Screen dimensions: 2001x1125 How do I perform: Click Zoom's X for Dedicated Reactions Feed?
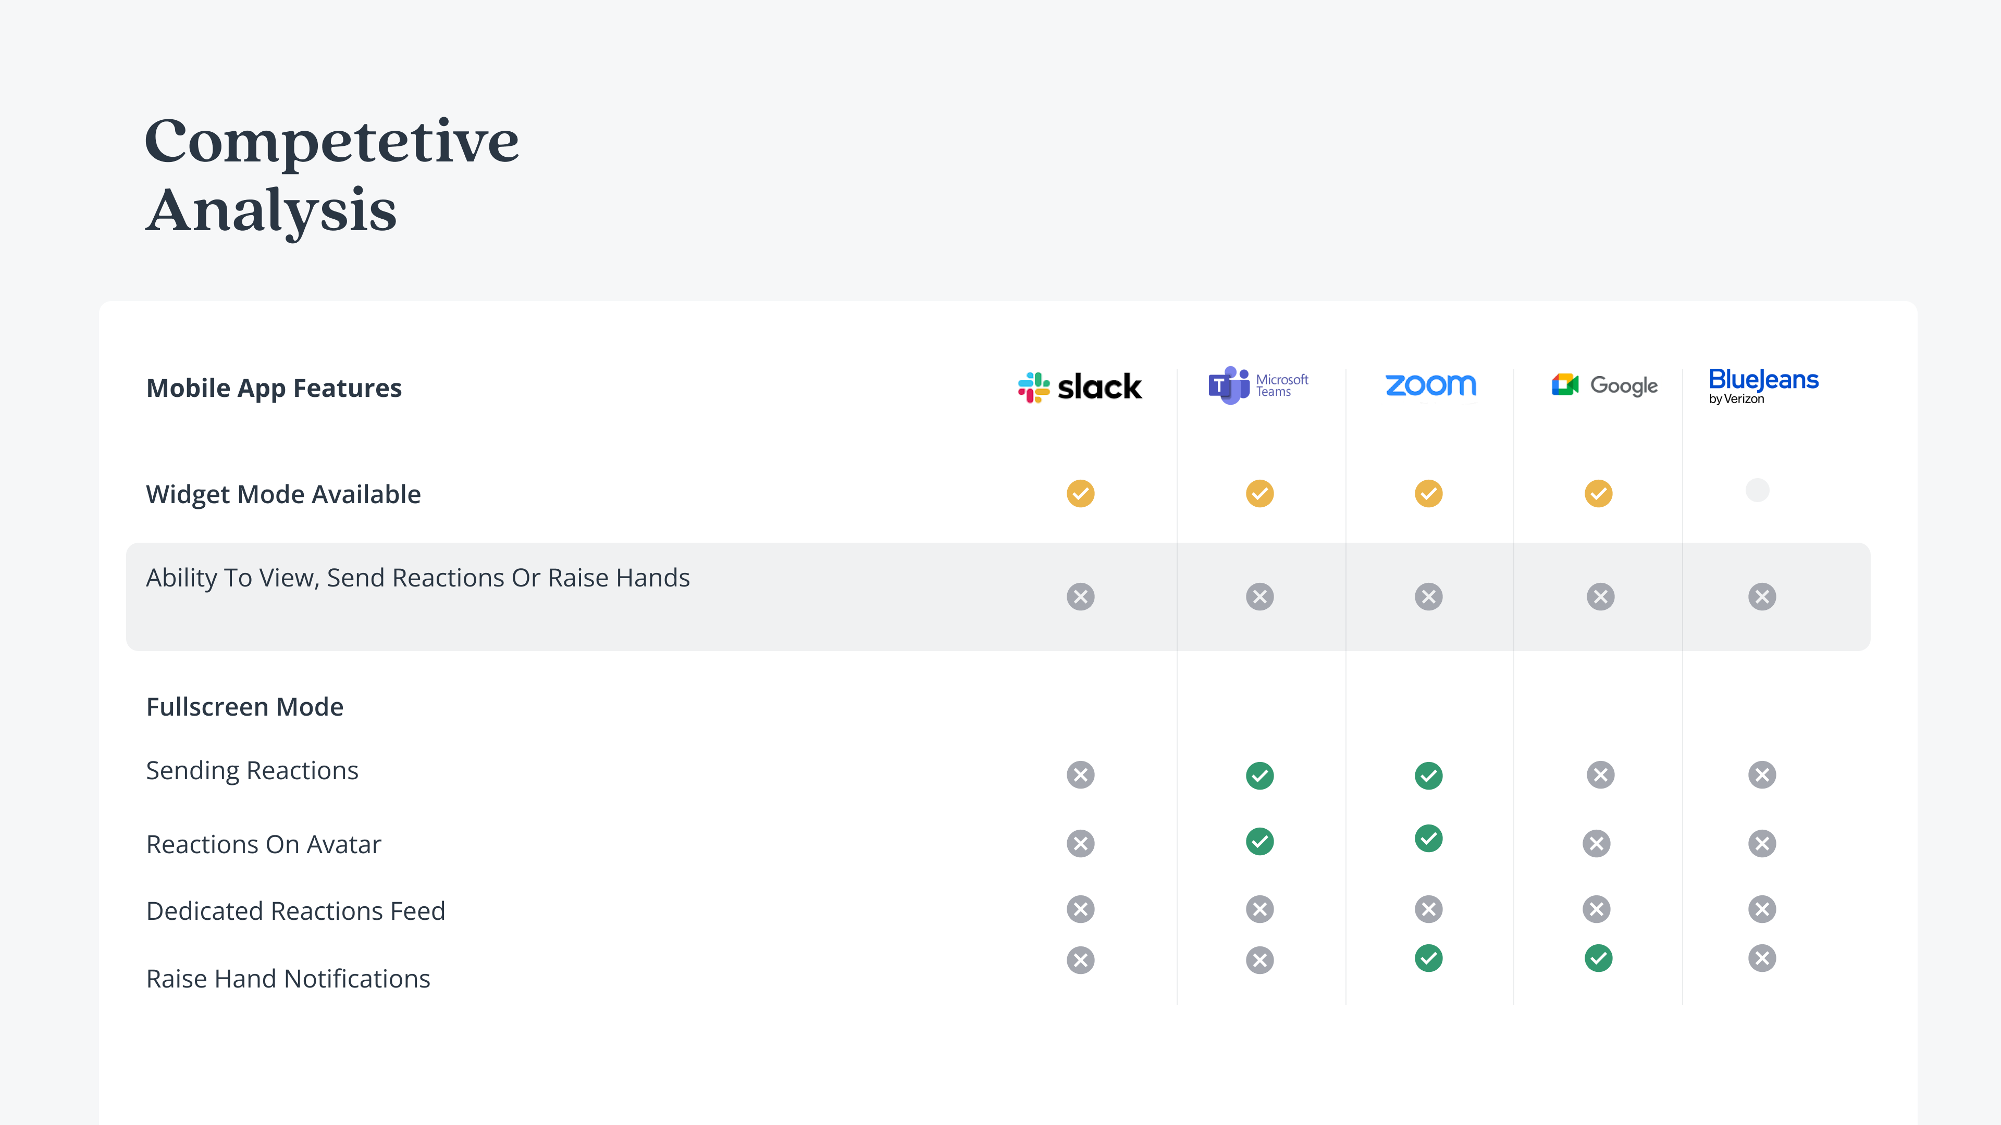pyautogui.click(x=1428, y=909)
